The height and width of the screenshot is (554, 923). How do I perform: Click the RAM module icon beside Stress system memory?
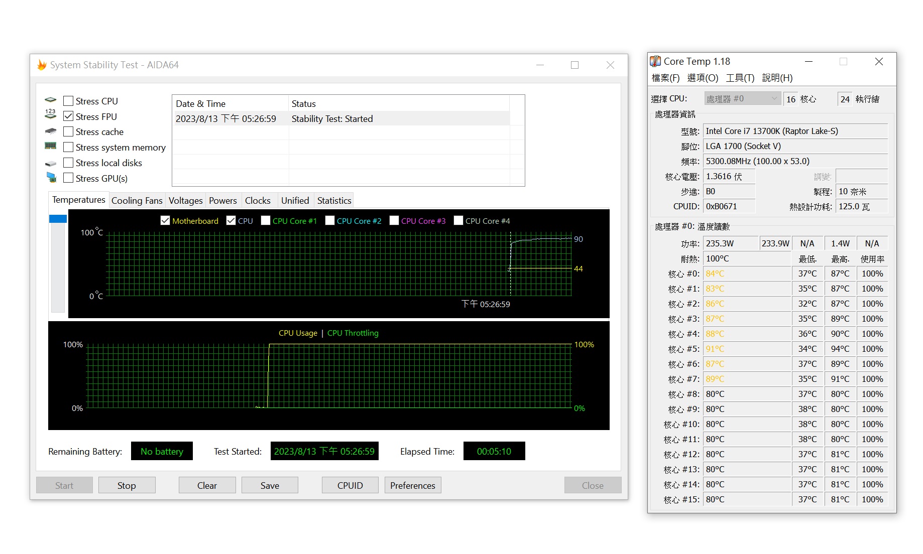[51, 146]
